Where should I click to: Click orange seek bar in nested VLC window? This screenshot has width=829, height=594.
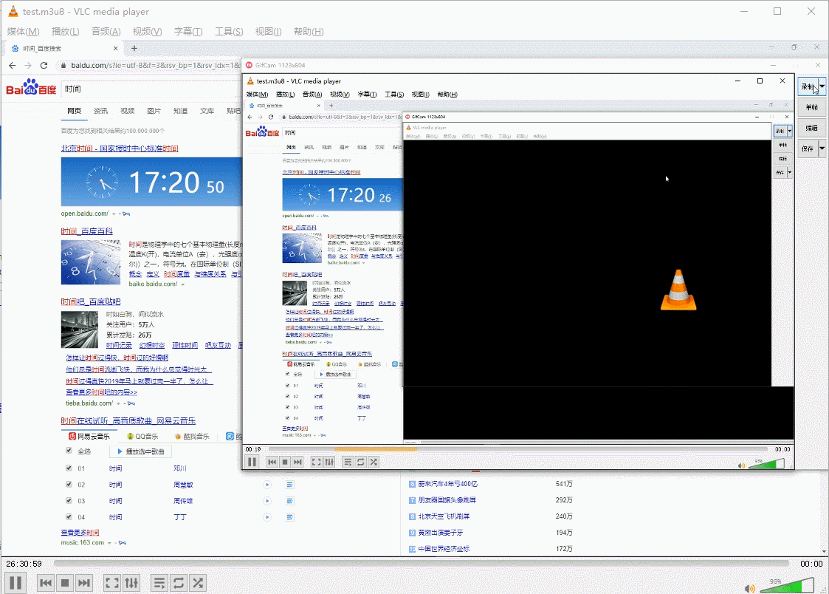(x=376, y=449)
